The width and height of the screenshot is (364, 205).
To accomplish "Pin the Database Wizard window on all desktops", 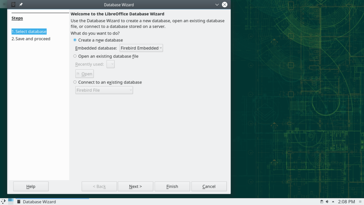I will pos(21,5).
